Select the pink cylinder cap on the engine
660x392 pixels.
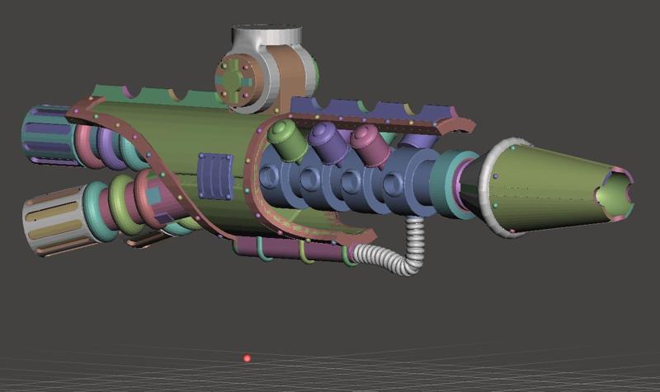click(370, 145)
